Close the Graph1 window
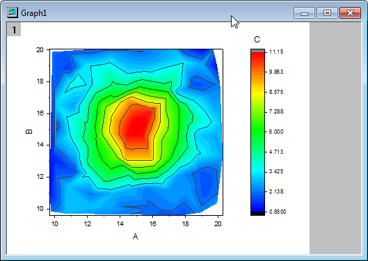 350,13
